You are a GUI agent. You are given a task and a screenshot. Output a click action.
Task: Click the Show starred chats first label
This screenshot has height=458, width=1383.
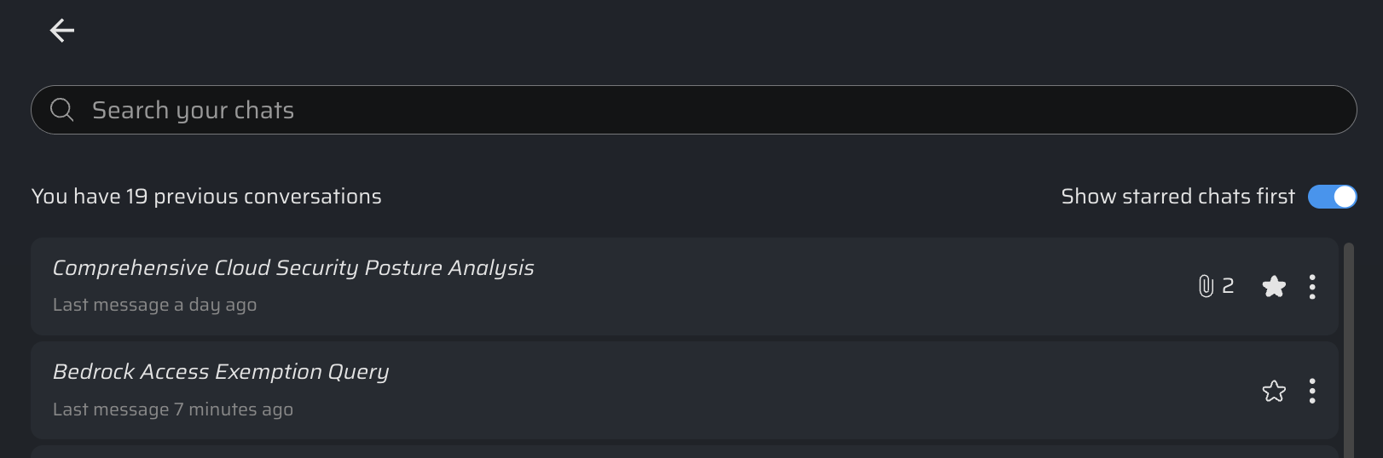(1177, 197)
